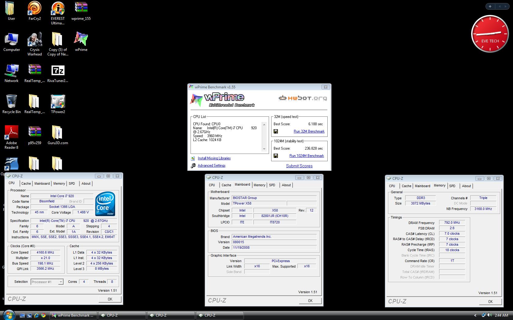This screenshot has height=320, width=513.
Task: Click Install Missing Libraries icon
Action: point(193,158)
